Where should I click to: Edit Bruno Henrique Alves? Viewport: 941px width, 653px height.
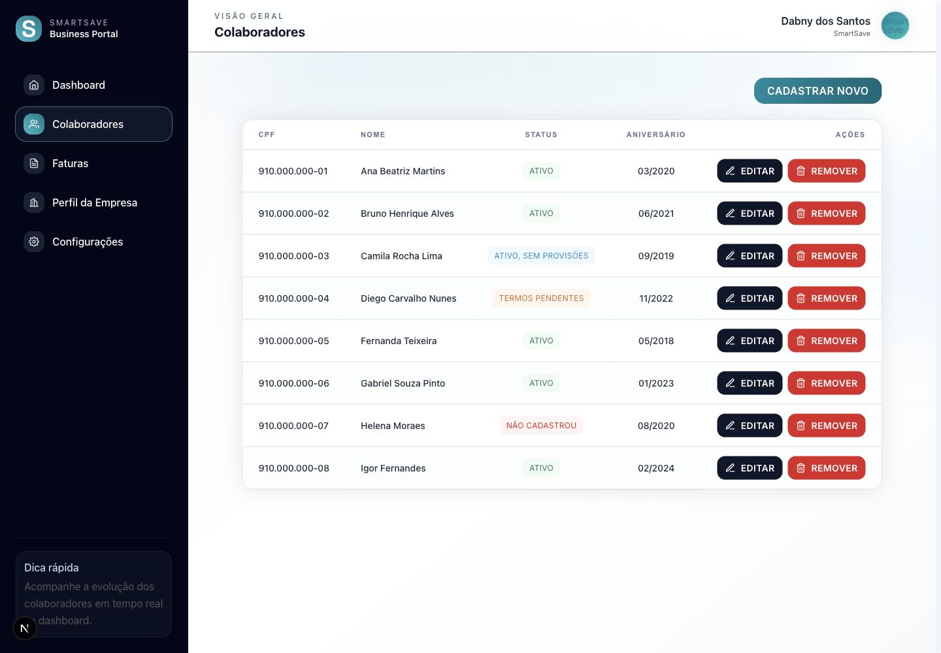750,214
